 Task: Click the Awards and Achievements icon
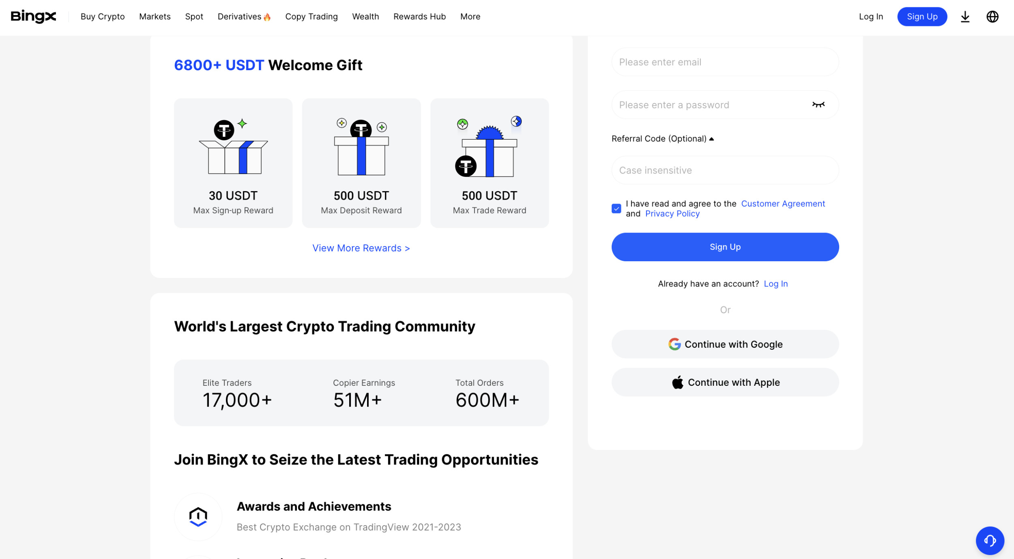[x=198, y=517]
